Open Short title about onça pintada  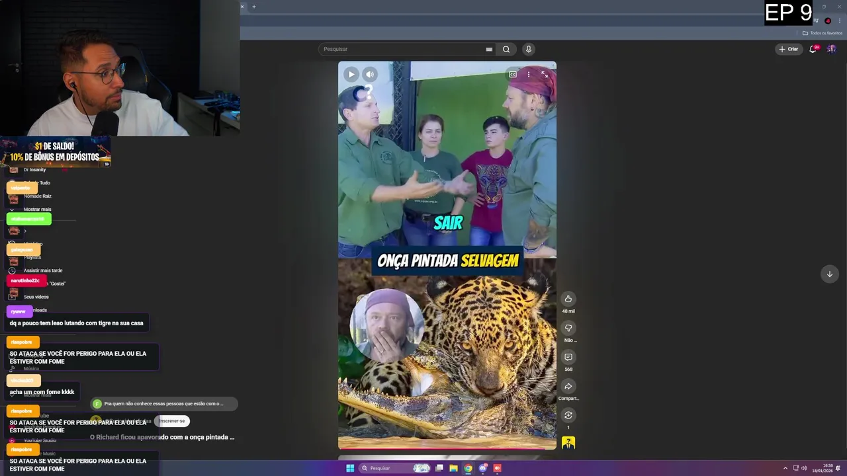[x=162, y=437]
